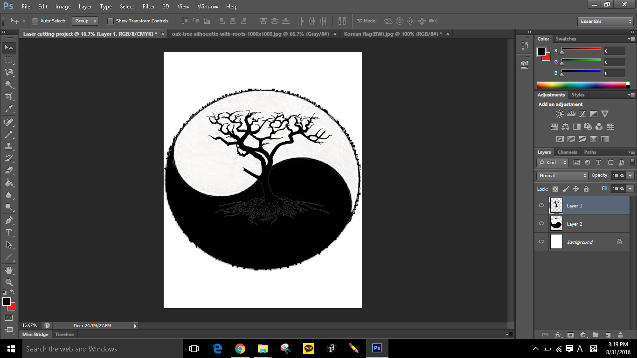Select the Path Selection tool

click(x=9, y=244)
